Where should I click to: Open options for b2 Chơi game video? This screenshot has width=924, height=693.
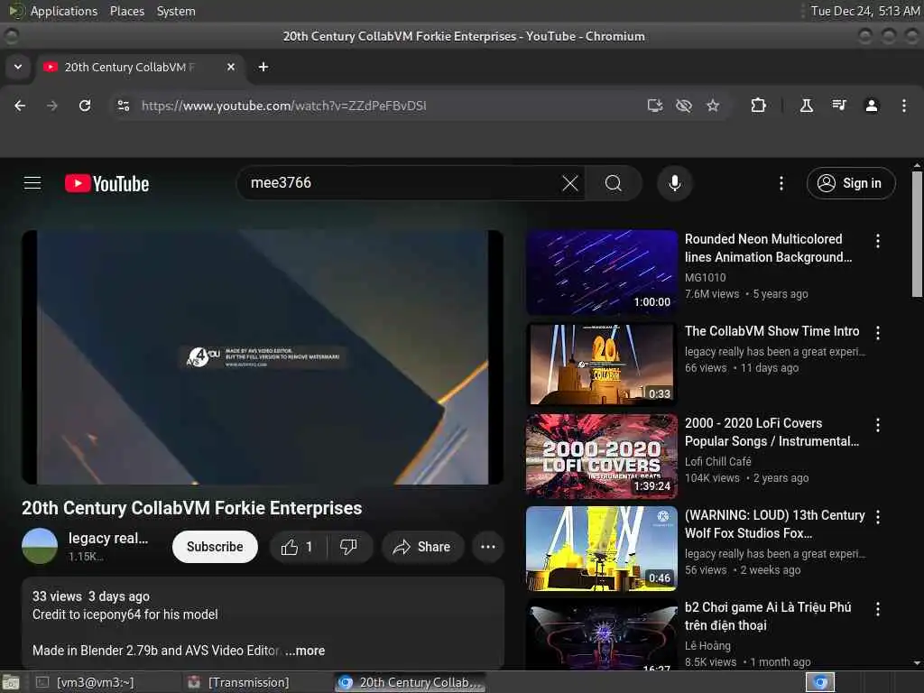point(878,609)
